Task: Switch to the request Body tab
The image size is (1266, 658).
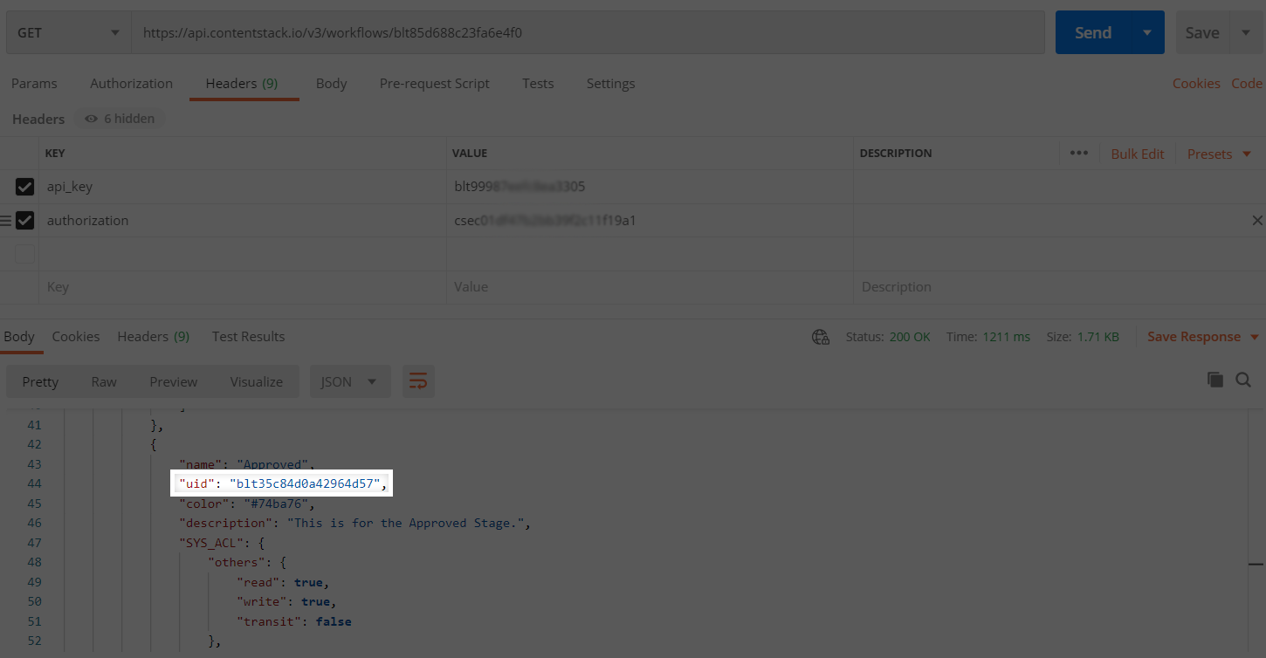Action: click(x=331, y=84)
